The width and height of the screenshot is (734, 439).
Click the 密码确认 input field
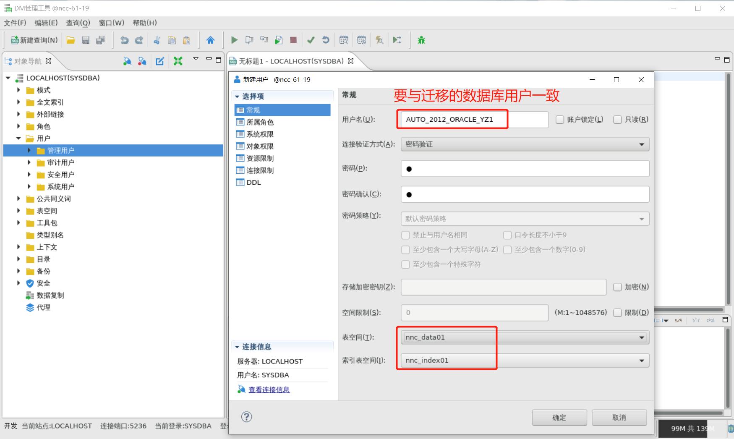point(525,194)
